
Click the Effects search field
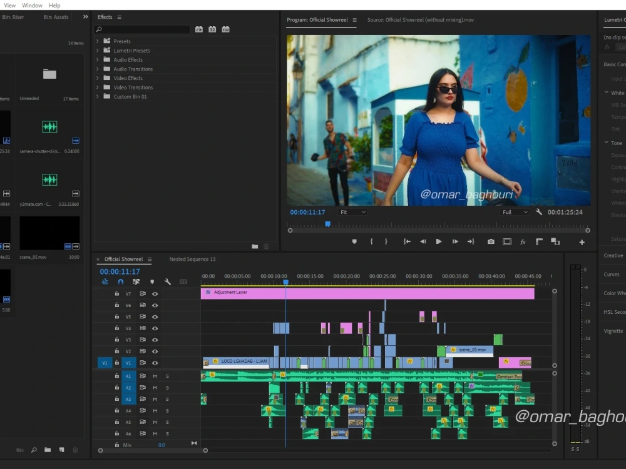click(x=142, y=29)
